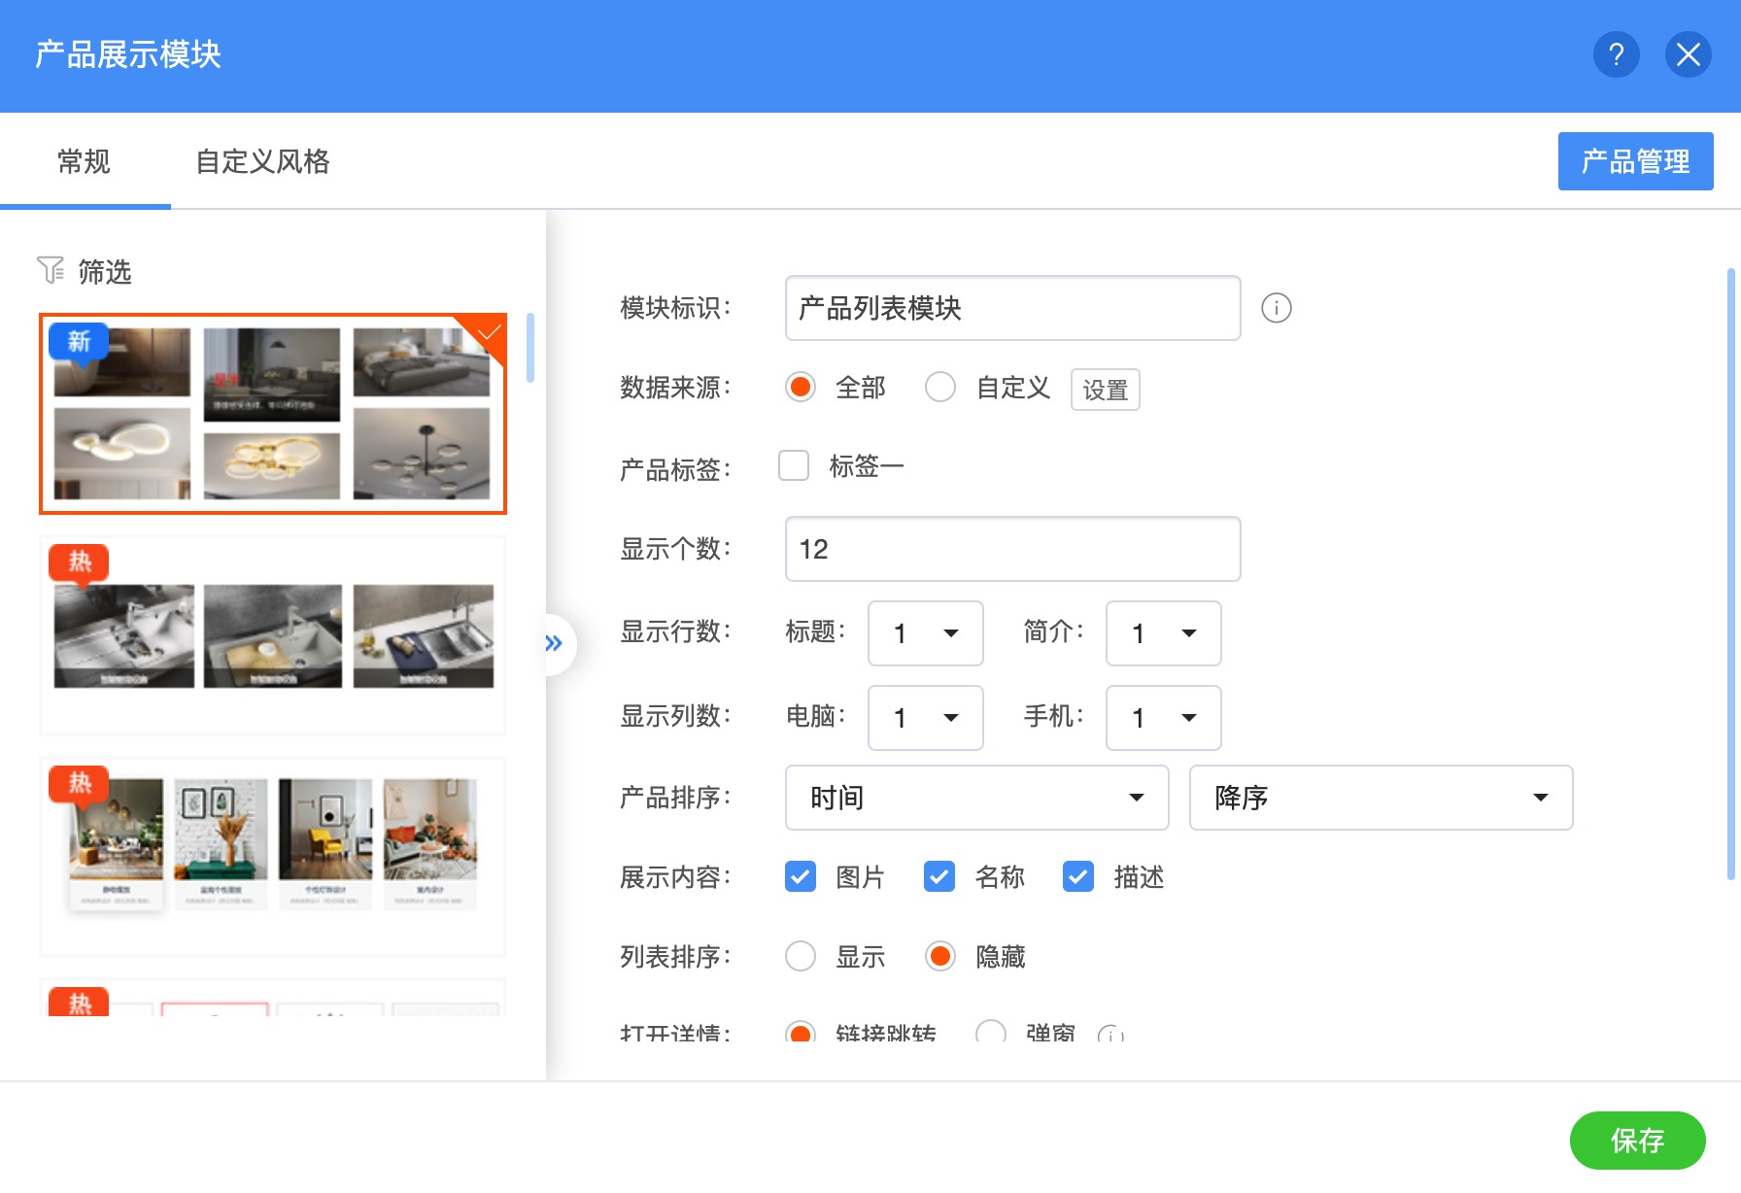The width and height of the screenshot is (1741, 1193).
Task: Switch to the 自定义风格 tab
Action: [262, 161]
